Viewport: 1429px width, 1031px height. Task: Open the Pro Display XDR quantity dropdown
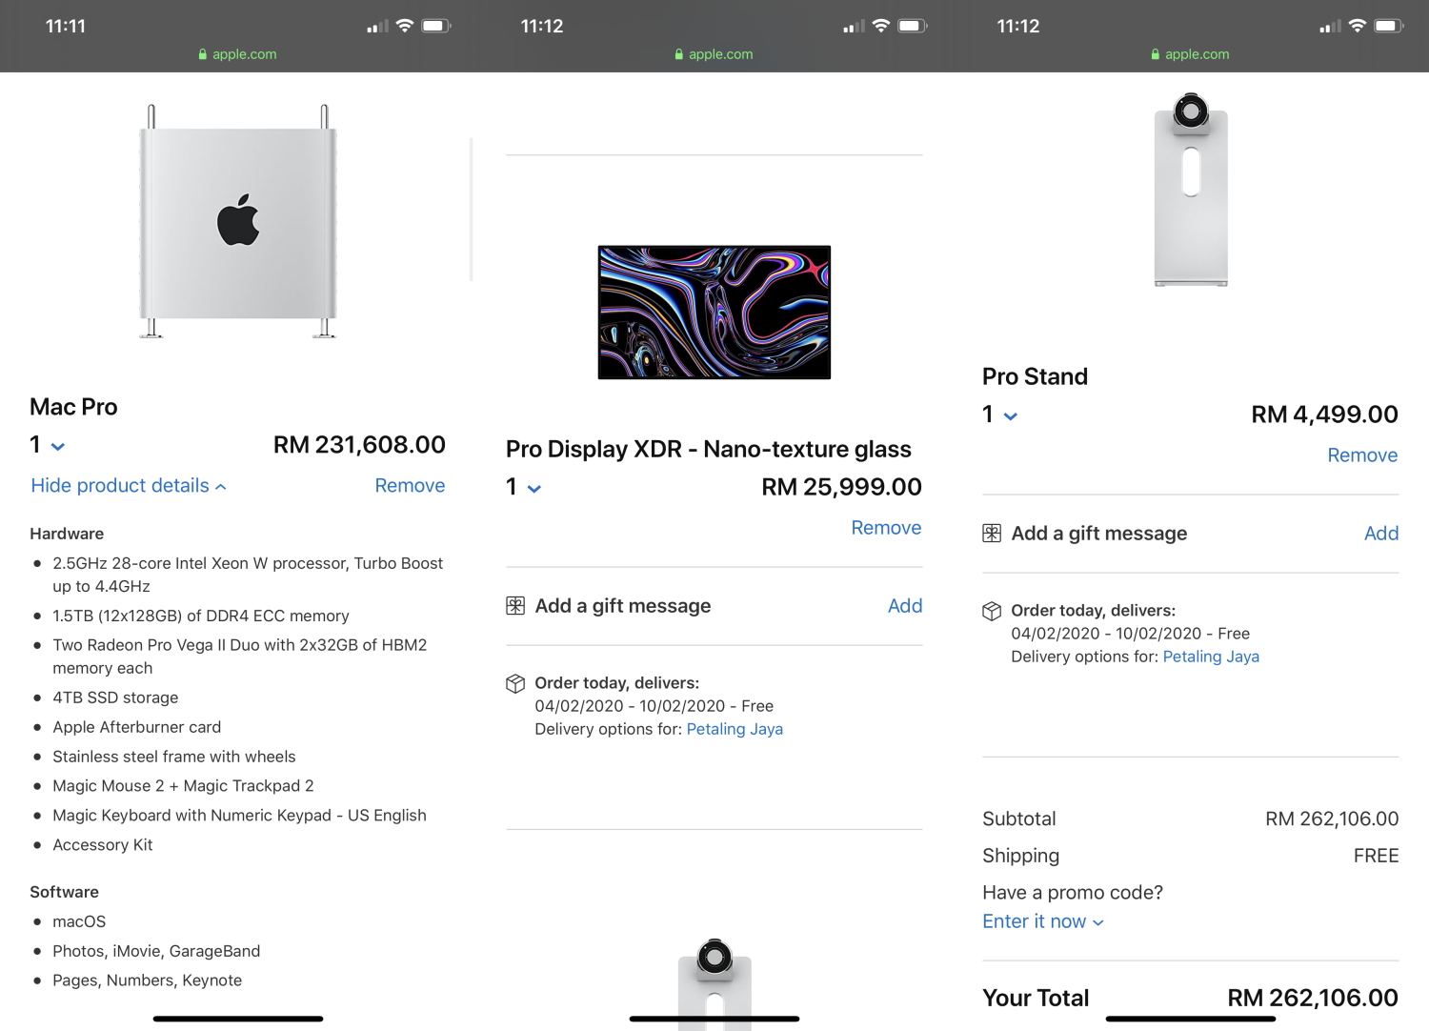pos(524,488)
